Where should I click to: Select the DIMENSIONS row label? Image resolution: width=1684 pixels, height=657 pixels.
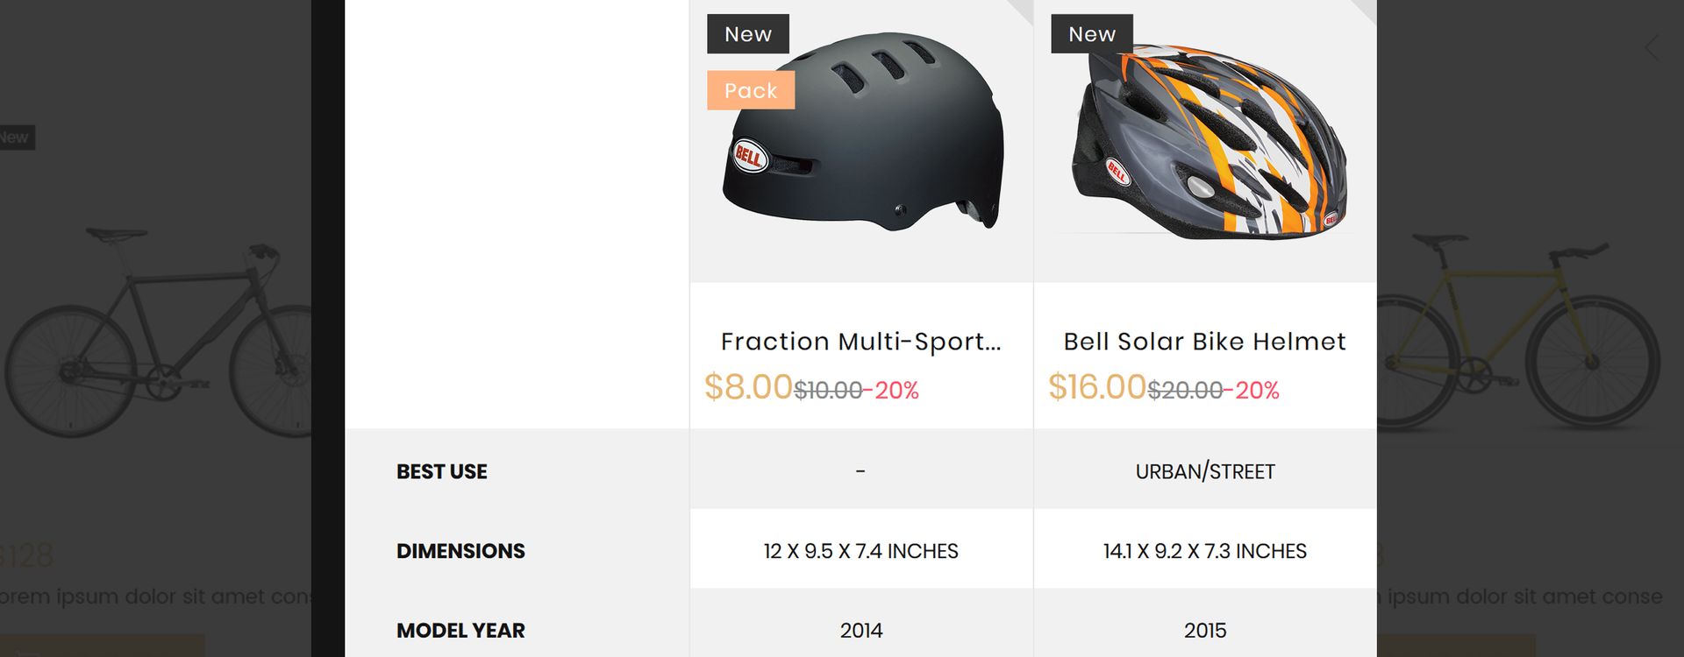[x=460, y=551]
